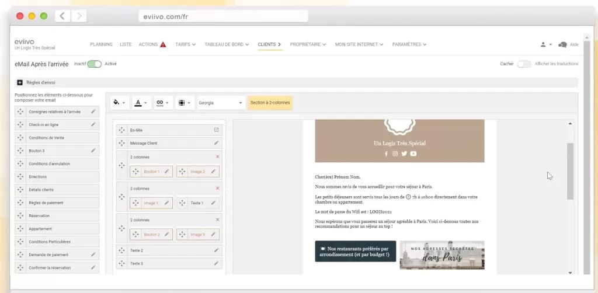Click the preview scroll down arrow
This screenshot has width=598, height=293.
570,273
